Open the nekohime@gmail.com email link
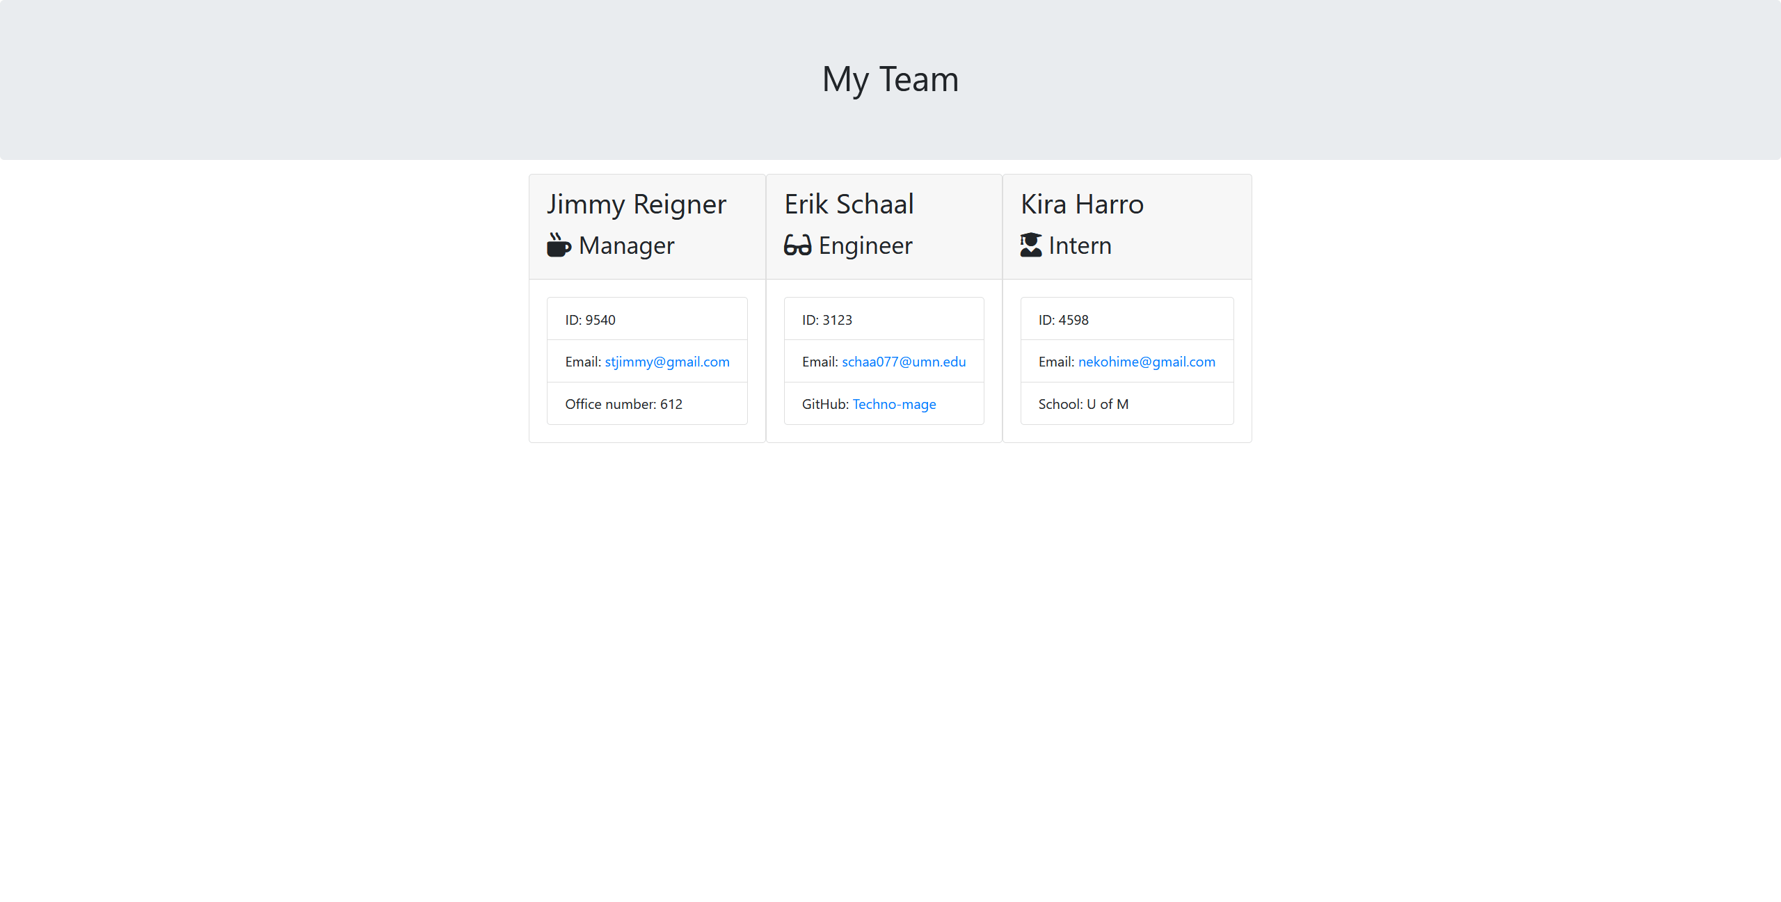The width and height of the screenshot is (1781, 902). 1147,362
